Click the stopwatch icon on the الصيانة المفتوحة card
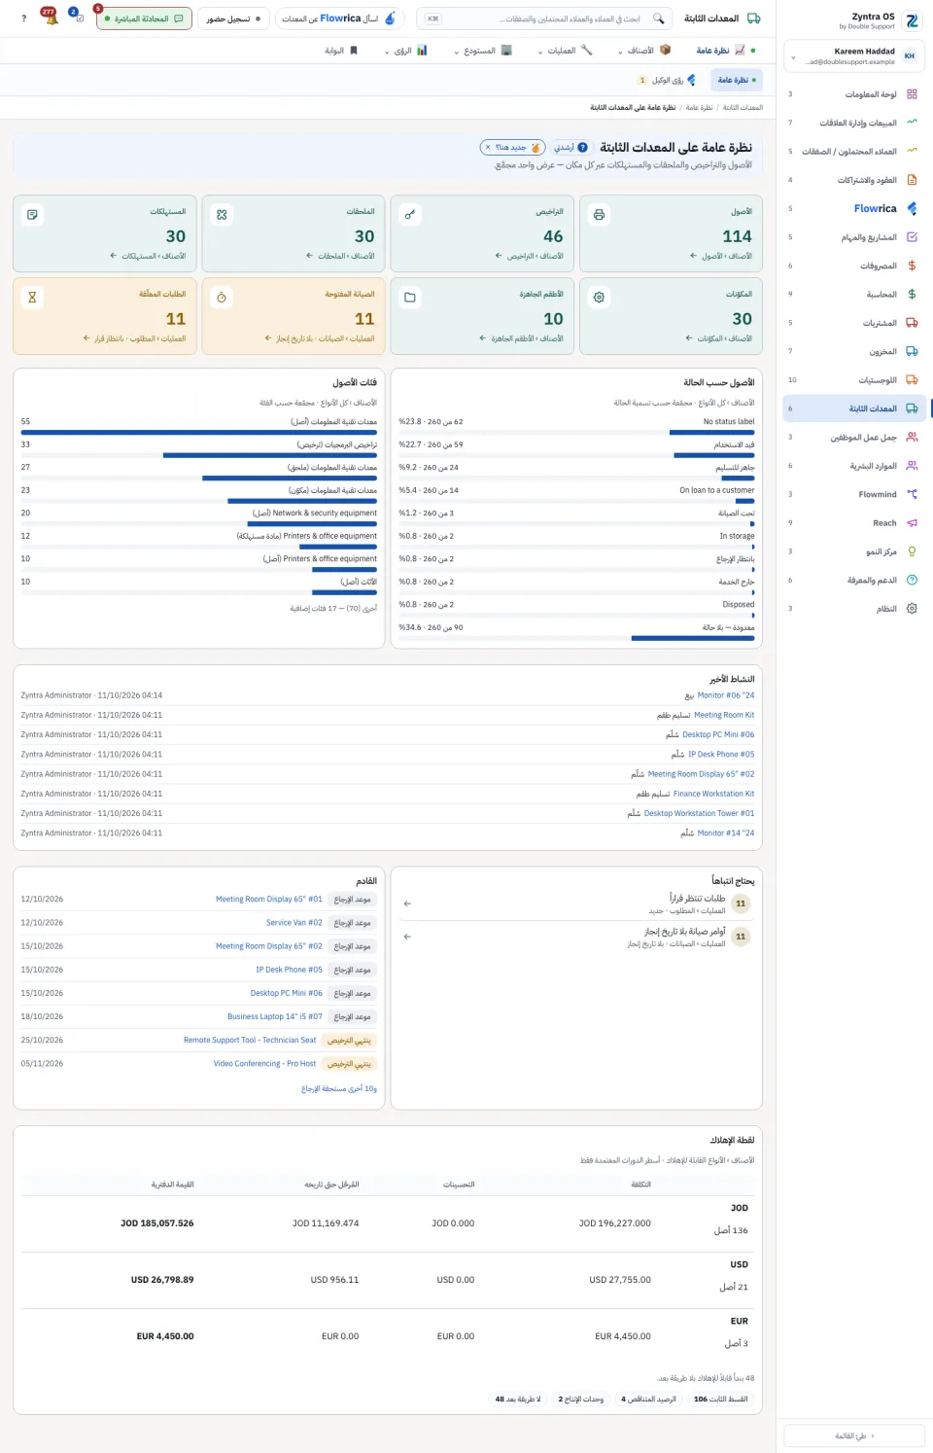 [222, 298]
